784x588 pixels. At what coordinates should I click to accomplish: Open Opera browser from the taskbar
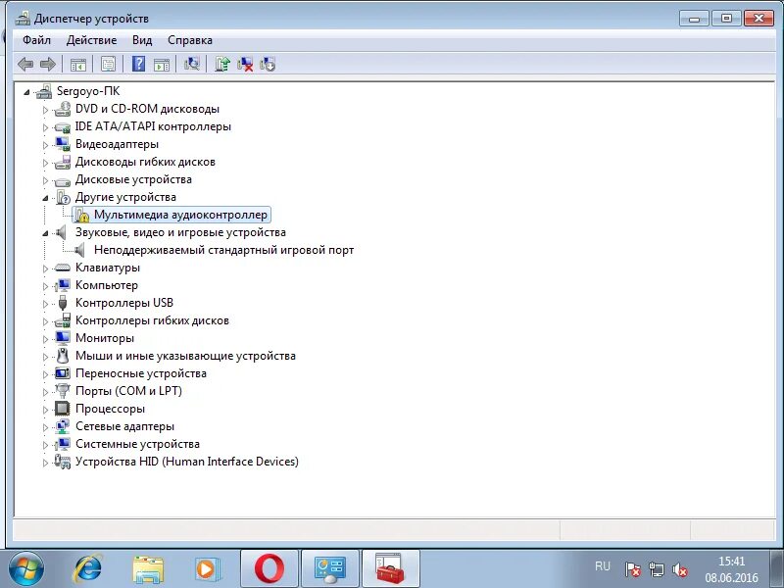269,568
